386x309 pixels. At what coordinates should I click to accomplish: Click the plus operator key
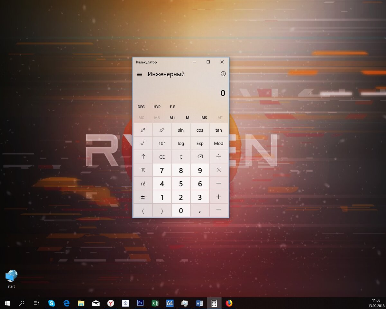click(219, 197)
